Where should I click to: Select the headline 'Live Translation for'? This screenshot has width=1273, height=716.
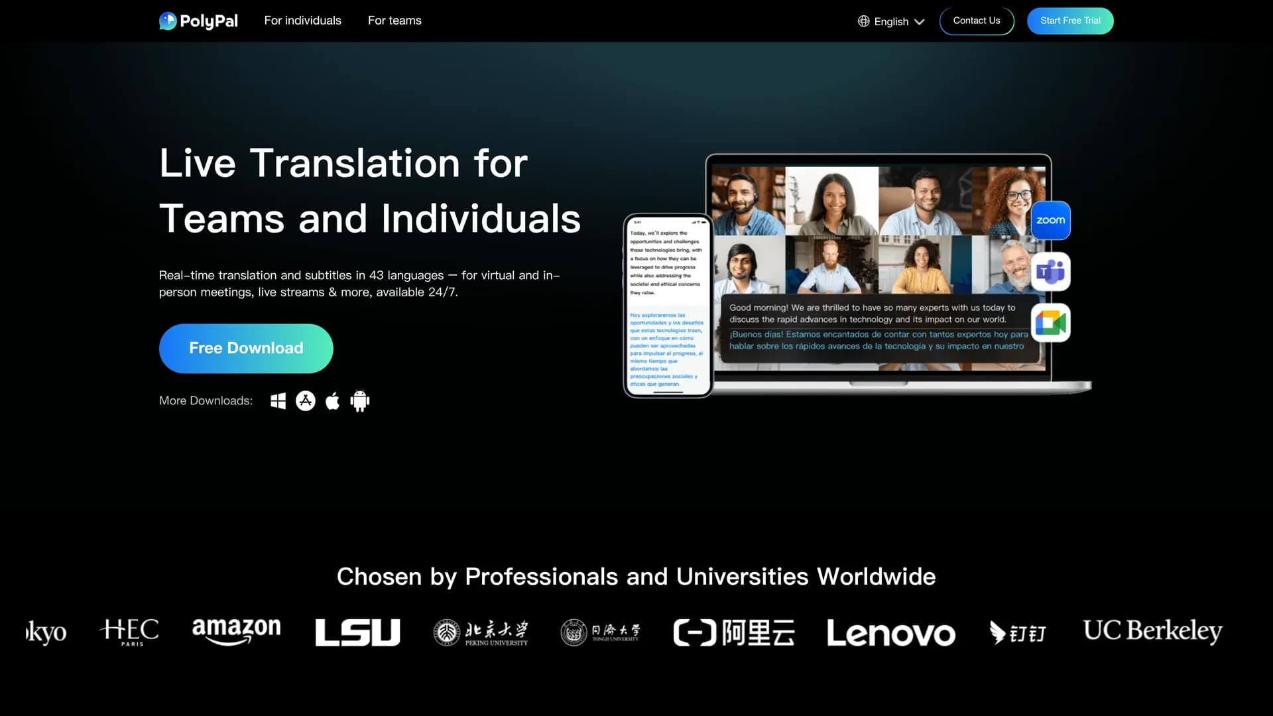pyautogui.click(x=343, y=163)
